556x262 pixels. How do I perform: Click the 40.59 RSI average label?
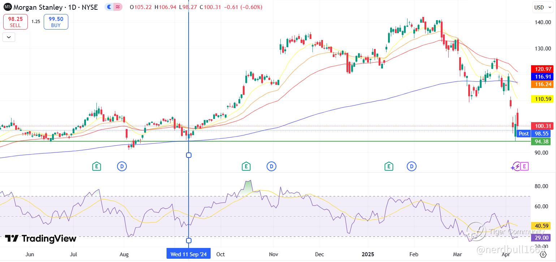click(x=540, y=226)
